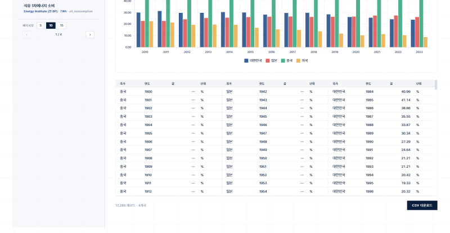Click the value 33.87
Viewport: 450px width, 233px height.
point(406,125)
